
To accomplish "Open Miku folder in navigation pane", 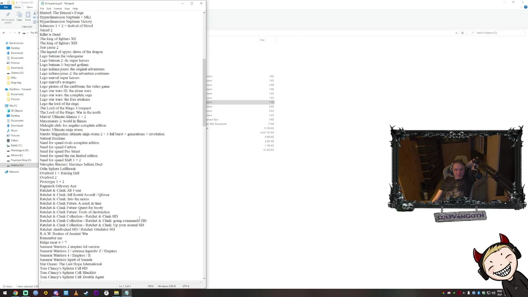I will click(x=14, y=78).
